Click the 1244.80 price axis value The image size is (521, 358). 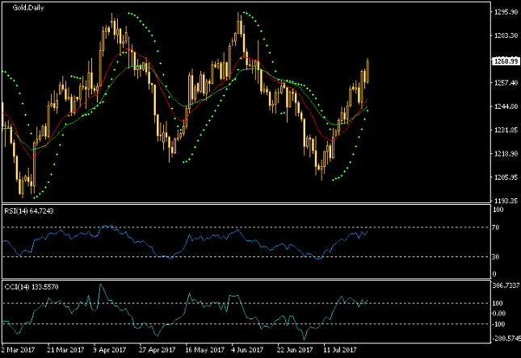(x=506, y=106)
